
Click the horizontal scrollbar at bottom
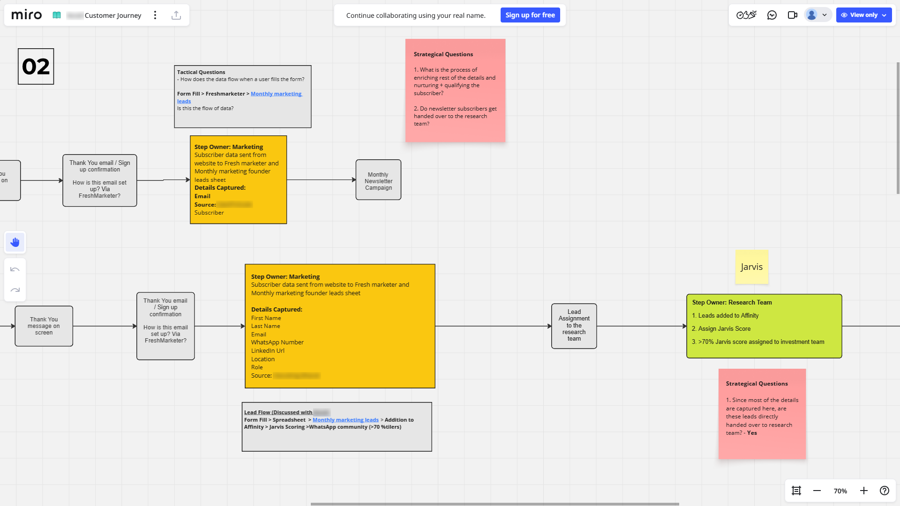pos(495,504)
